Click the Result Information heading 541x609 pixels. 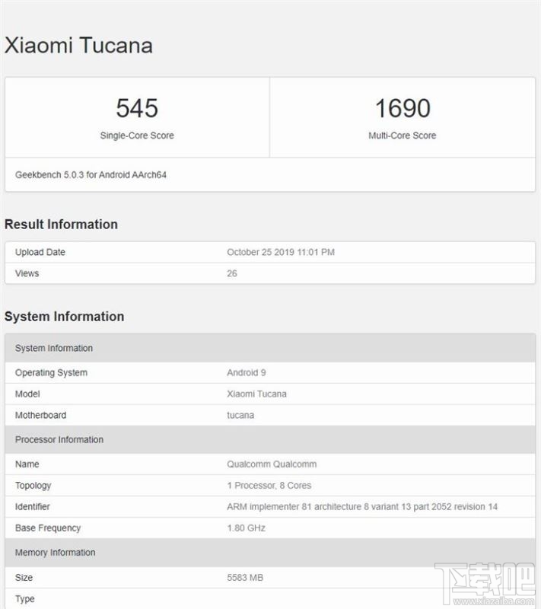(x=61, y=225)
